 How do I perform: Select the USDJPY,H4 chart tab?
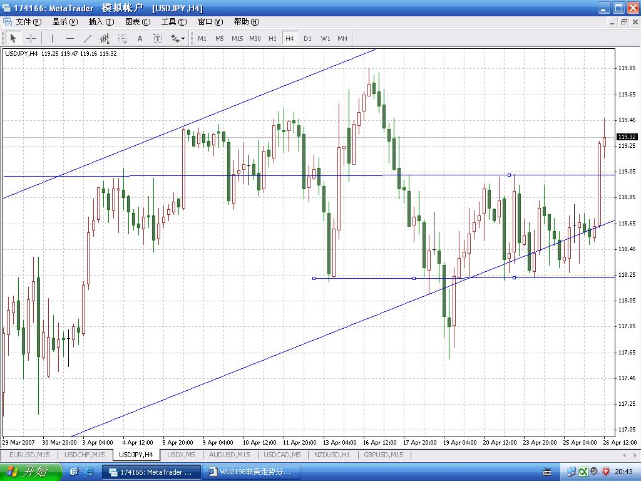136,455
